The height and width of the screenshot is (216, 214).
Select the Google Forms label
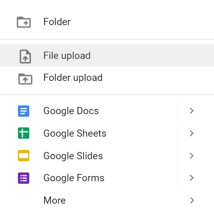(74, 178)
